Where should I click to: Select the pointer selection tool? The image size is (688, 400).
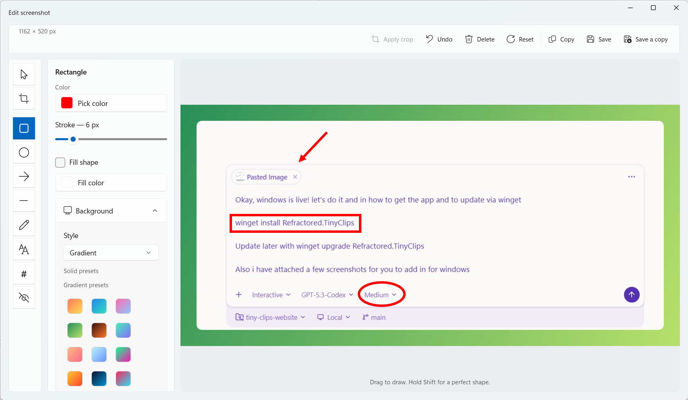24,75
